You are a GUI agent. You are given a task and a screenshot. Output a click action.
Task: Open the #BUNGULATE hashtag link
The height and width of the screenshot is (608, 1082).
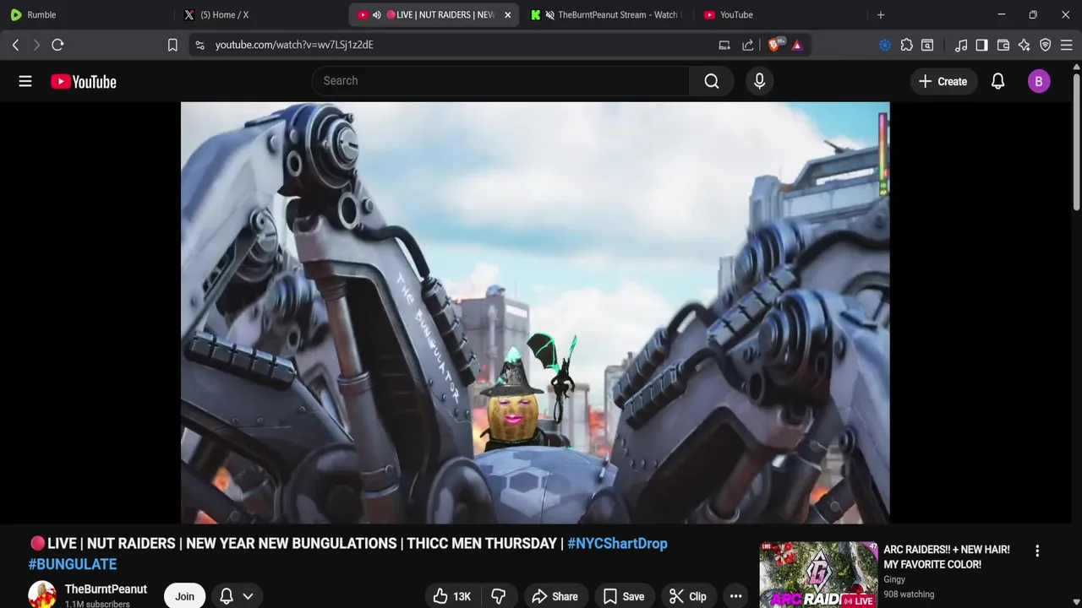coord(73,564)
